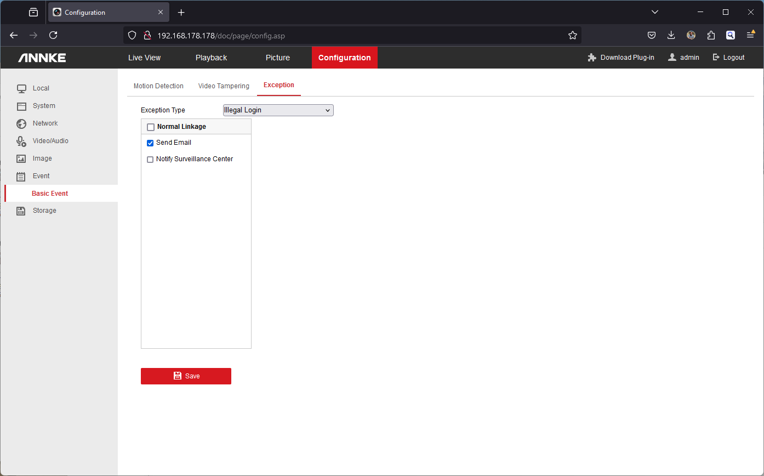Check Notify Surveillance Center option
Viewport: 764px width, 476px height.
pos(150,160)
